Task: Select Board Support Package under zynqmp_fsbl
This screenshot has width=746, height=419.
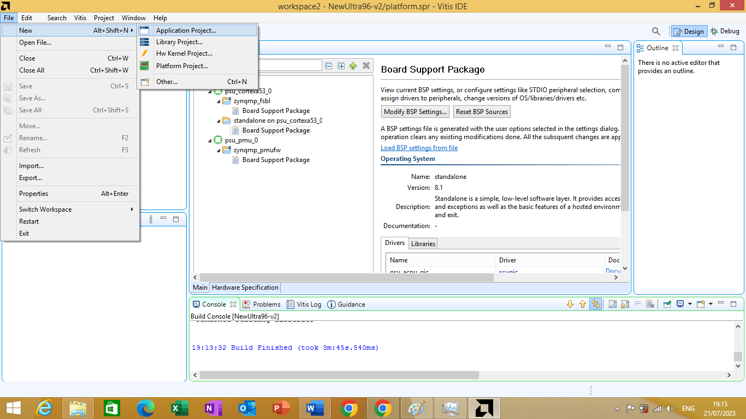Action: 276,111
